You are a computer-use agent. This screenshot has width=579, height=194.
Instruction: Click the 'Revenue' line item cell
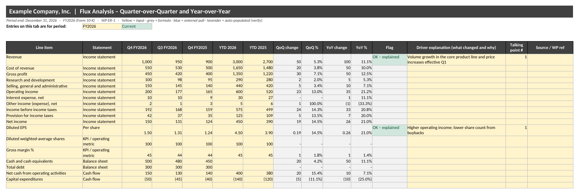point(44,60)
